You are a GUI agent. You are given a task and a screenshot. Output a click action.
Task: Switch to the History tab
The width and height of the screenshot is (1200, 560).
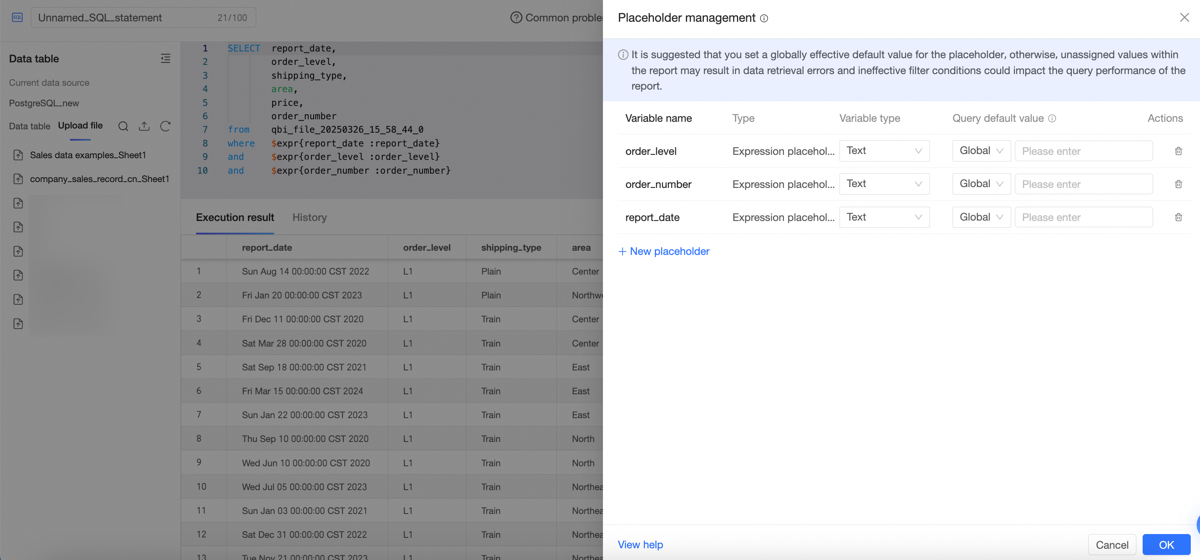[309, 217]
